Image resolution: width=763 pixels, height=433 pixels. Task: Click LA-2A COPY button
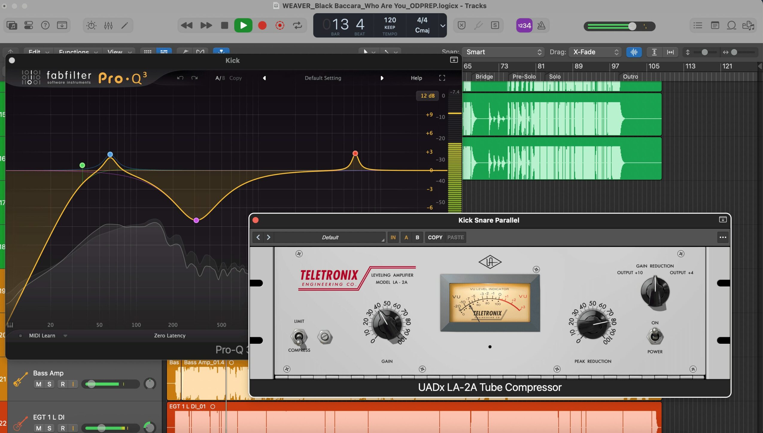pyautogui.click(x=435, y=237)
